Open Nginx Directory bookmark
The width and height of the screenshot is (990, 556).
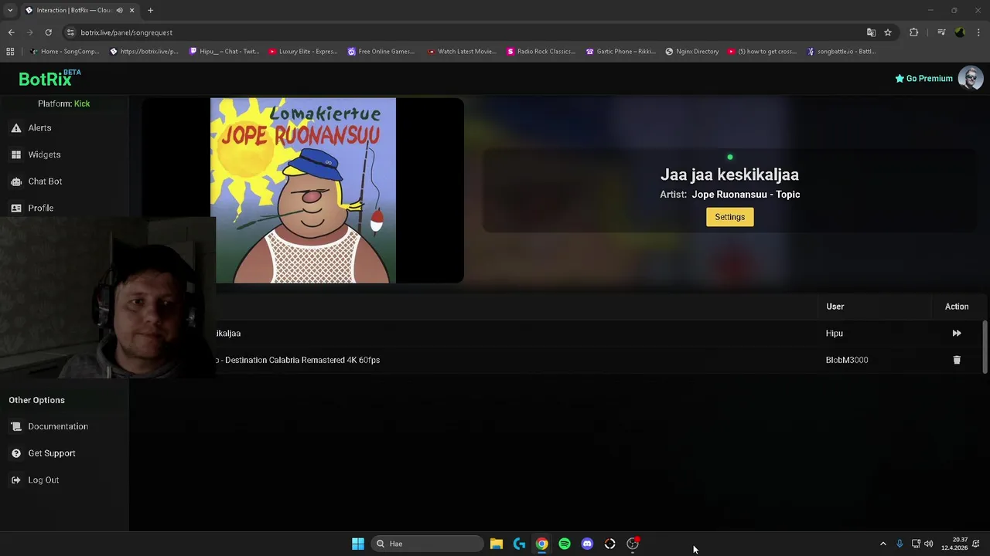tap(692, 52)
